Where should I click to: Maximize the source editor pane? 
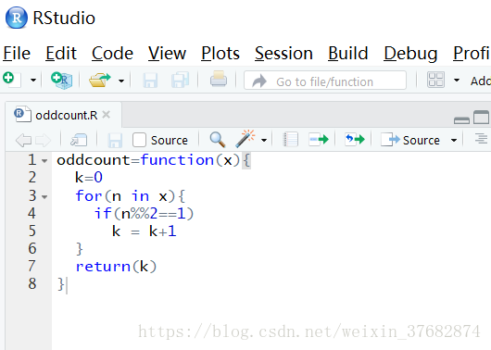[x=482, y=118]
